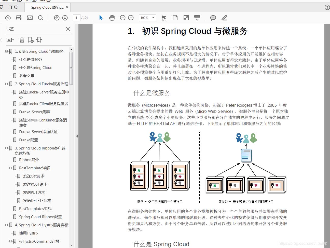Open bookmark '搭建Eureka-Client服务提供者'
The width and height of the screenshot is (330, 248).
[x=44, y=104]
